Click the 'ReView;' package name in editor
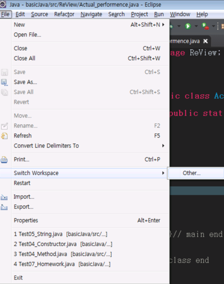This screenshot has height=284, width=224. tap(205, 53)
